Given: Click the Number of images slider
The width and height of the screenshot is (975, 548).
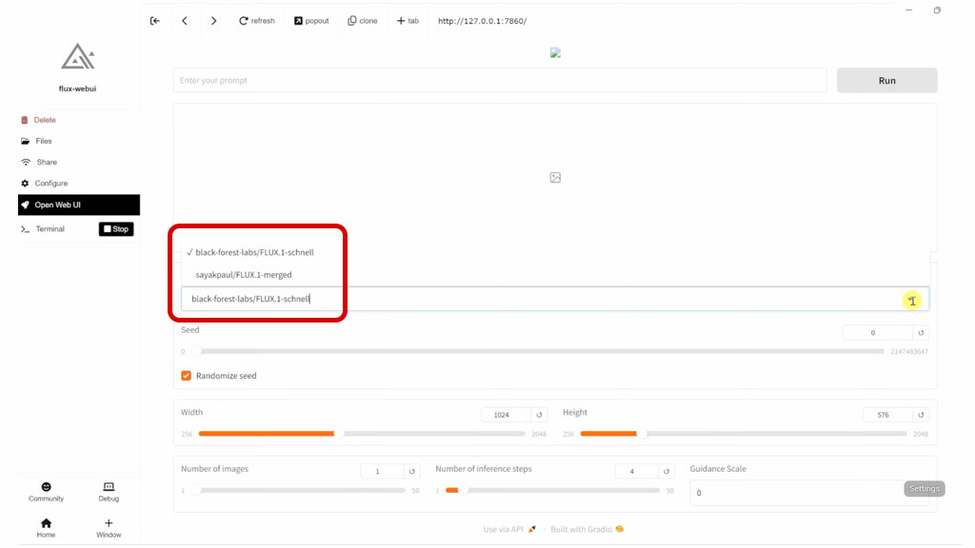Looking at the screenshot, I should point(298,490).
